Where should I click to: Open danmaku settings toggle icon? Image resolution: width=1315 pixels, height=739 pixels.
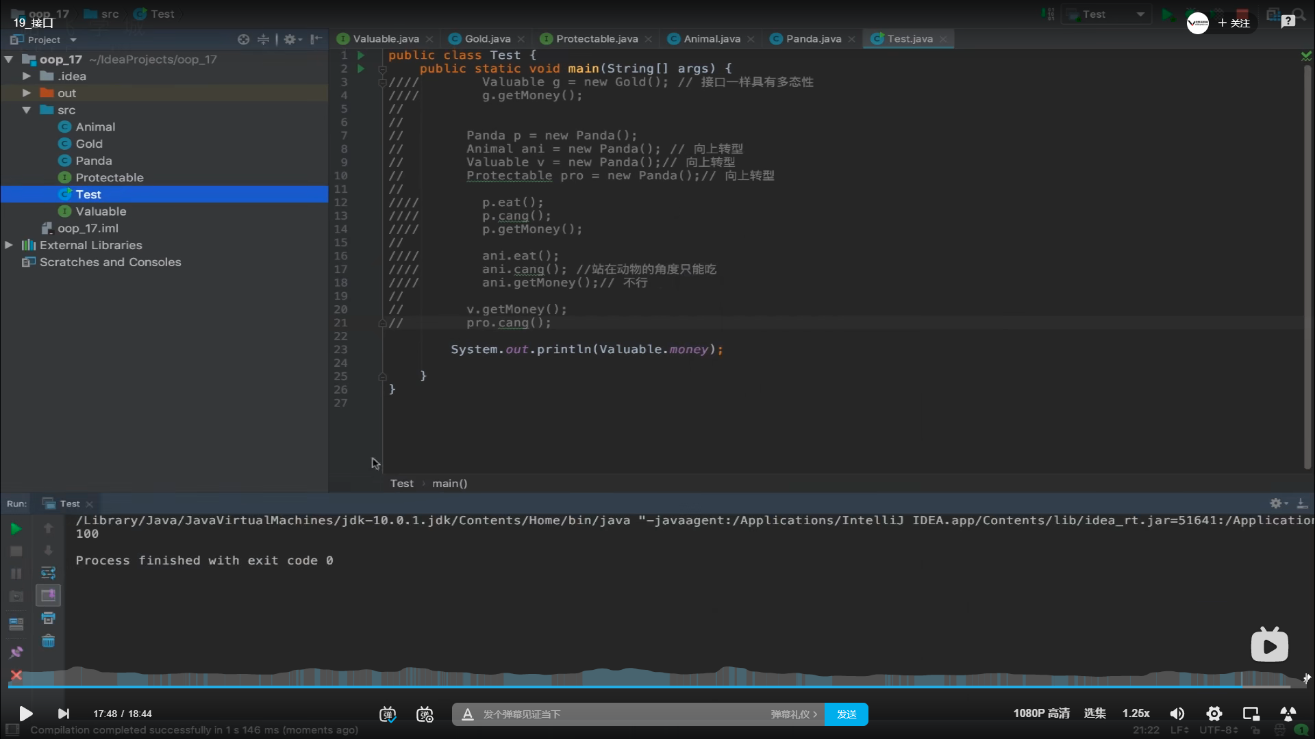(425, 714)
